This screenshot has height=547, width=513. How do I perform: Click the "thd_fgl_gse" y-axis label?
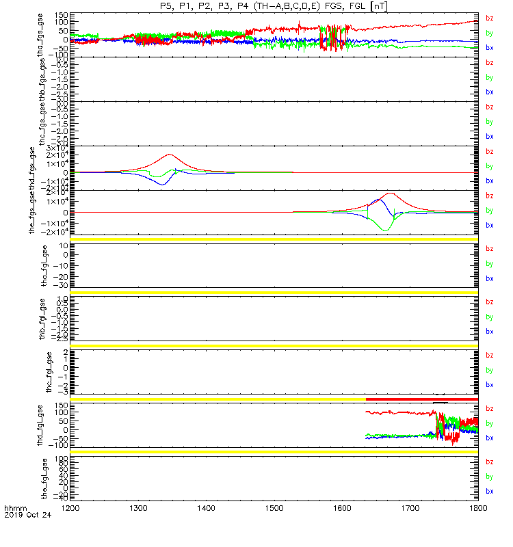40,425
